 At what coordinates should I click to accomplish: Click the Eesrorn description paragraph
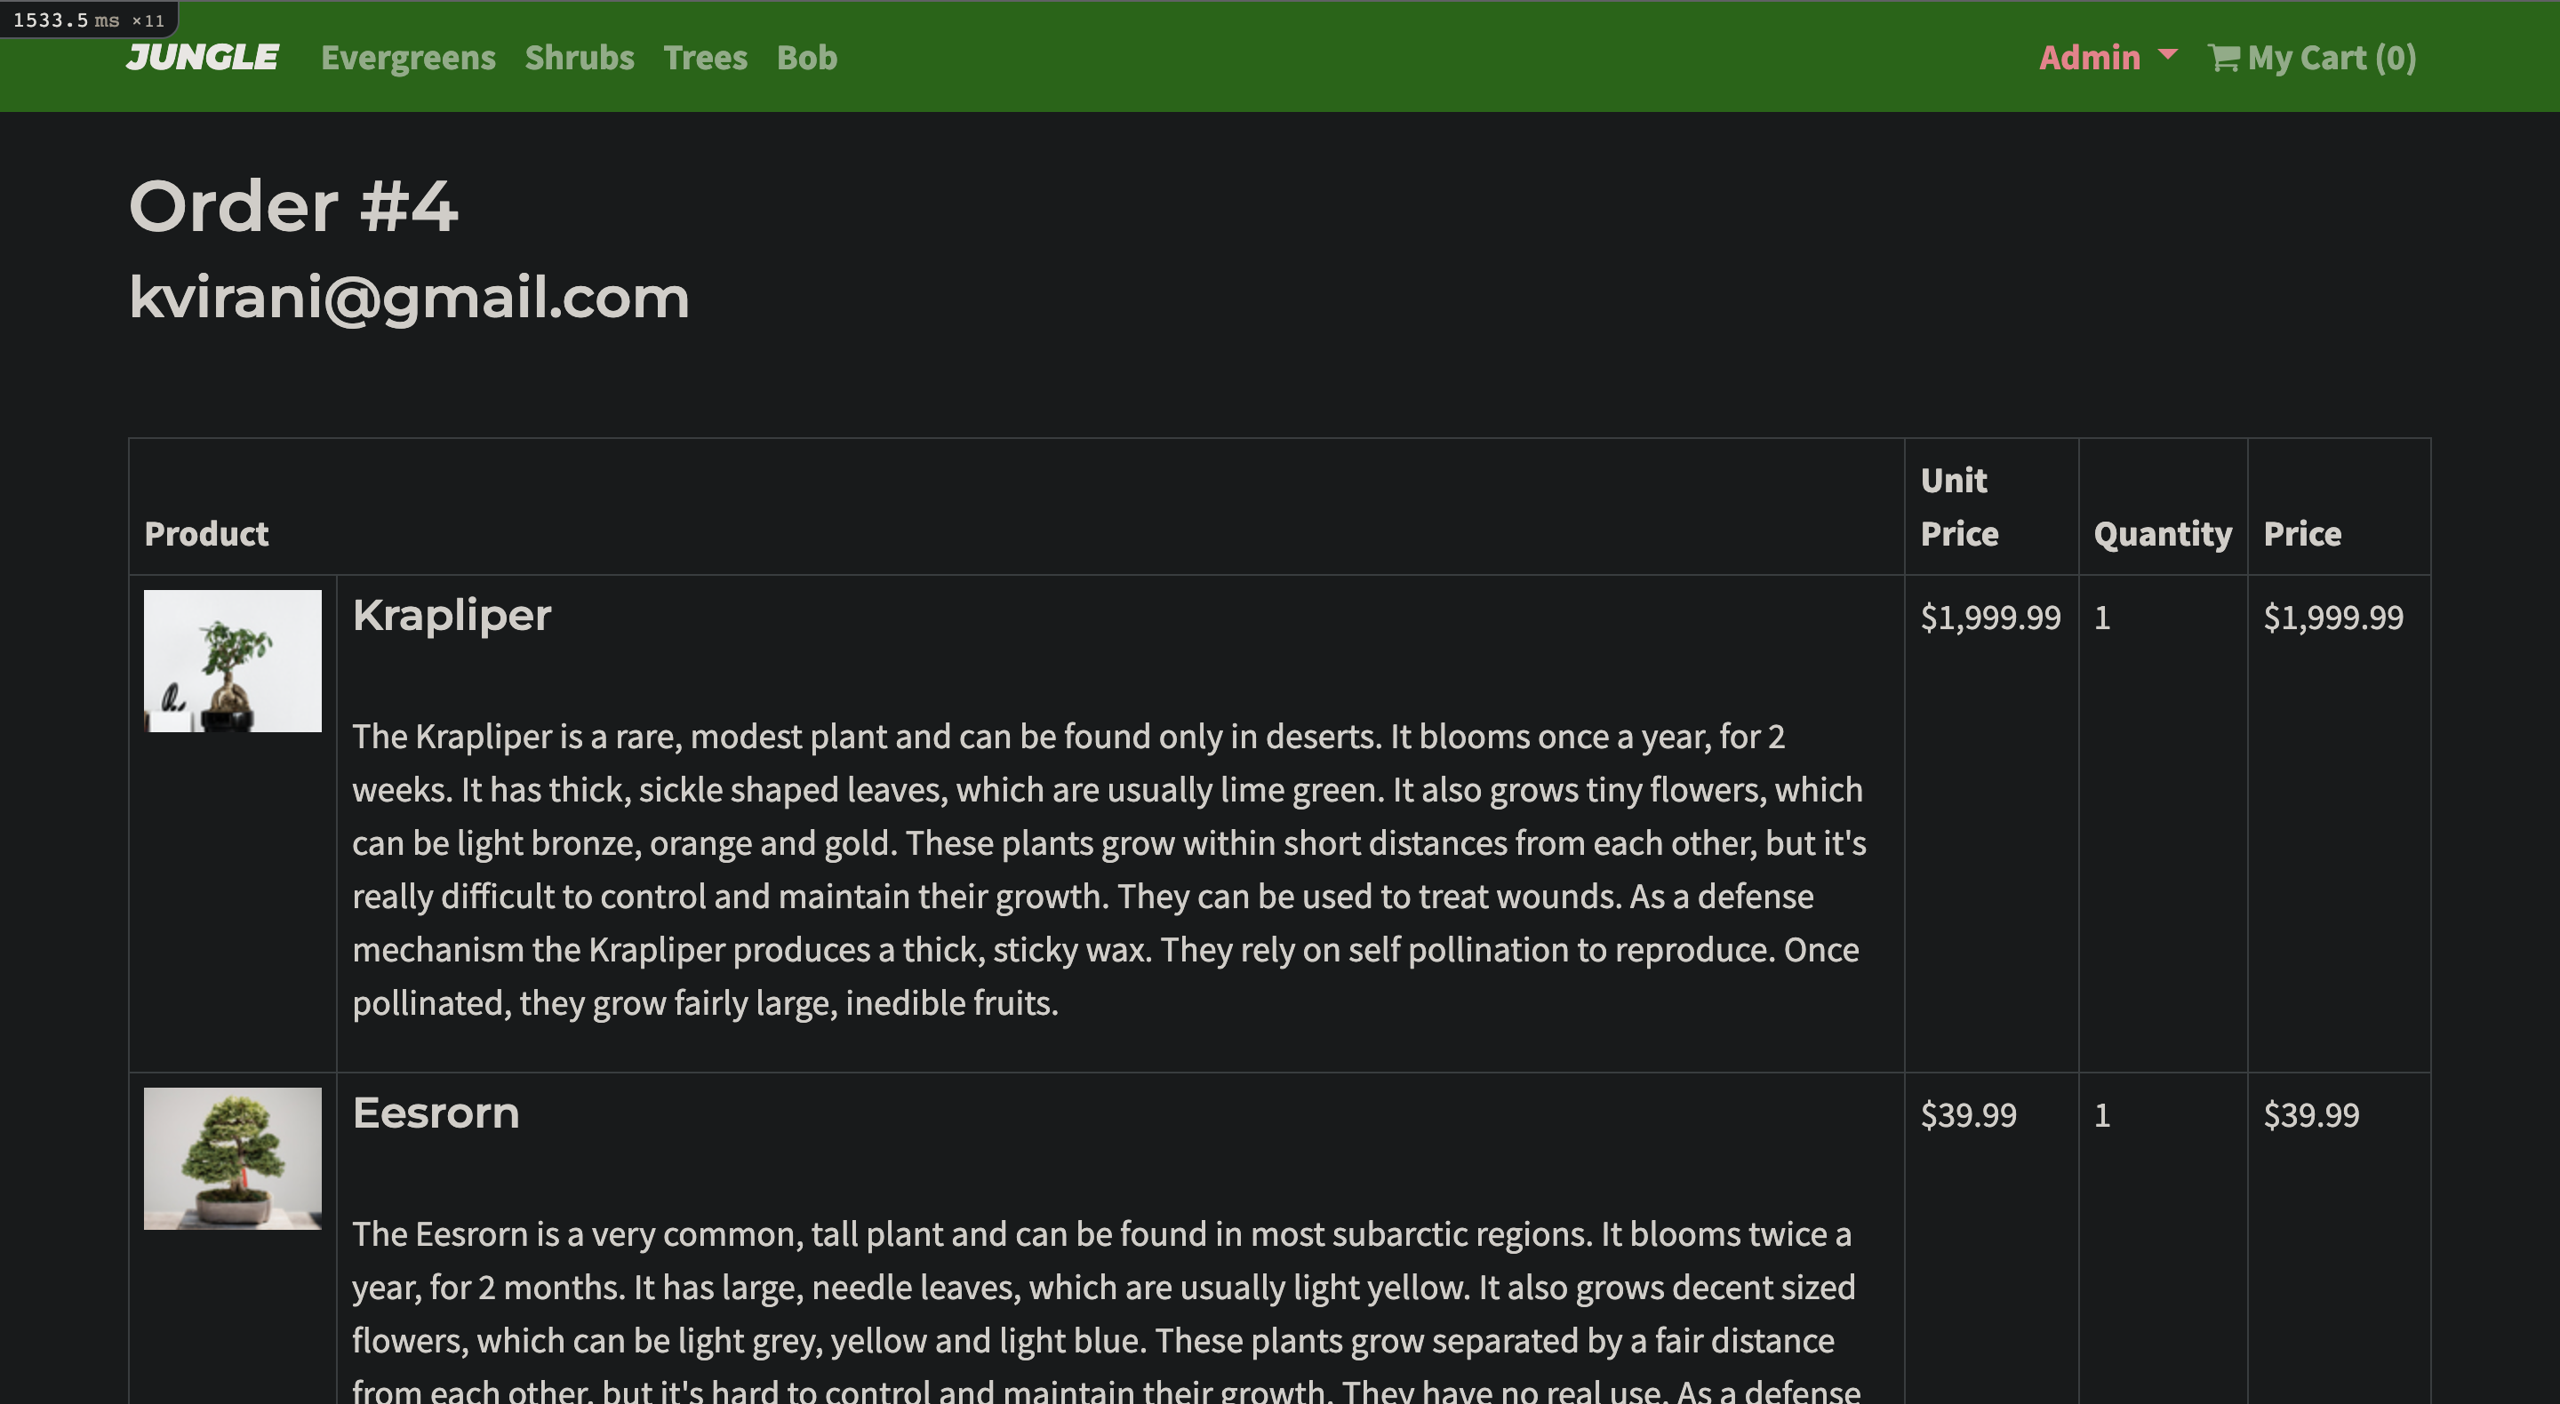tap(1105, 1310)
